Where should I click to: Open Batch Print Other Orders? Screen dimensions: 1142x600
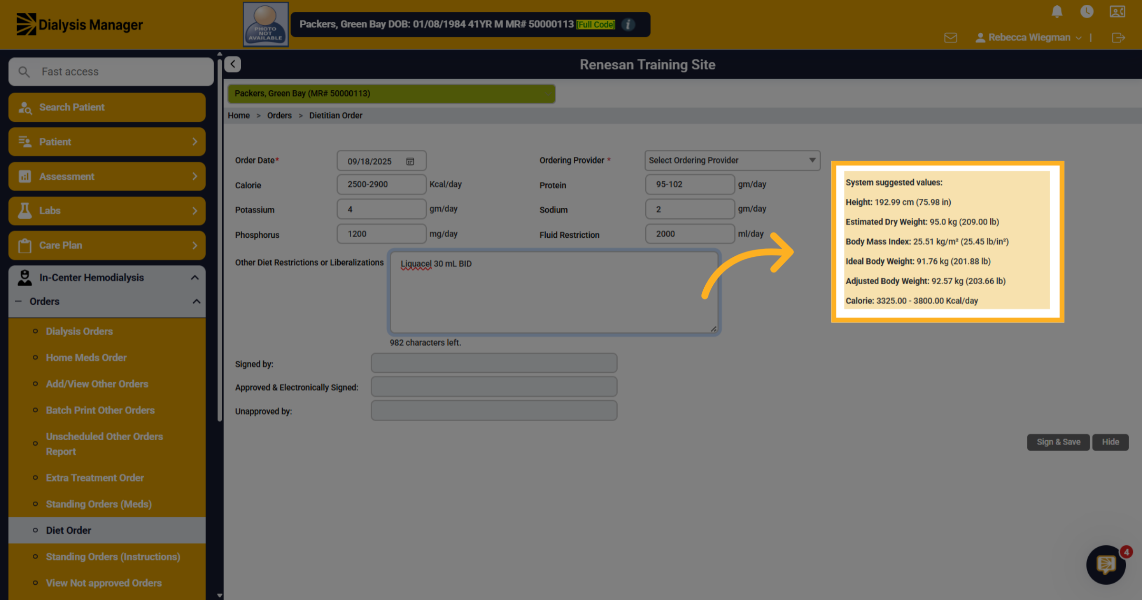click(100, 410)
